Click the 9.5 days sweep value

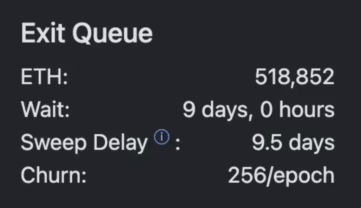pyautogui.click(x=293, y=143)
